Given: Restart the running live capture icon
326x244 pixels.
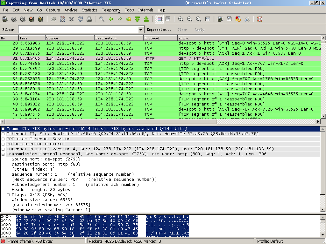Looking at the screenshot, I should coord(41,19).
